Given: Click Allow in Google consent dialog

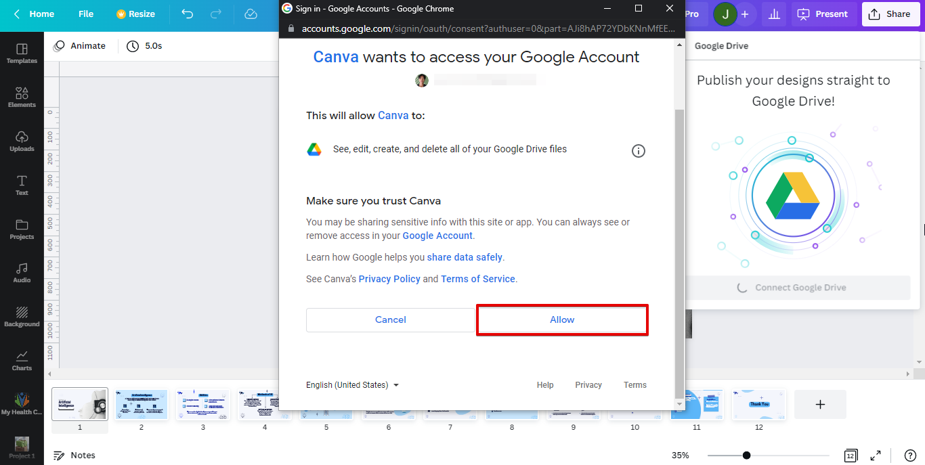Looking at the screenshot, I should pyautogui.click(x=562, y=320).
